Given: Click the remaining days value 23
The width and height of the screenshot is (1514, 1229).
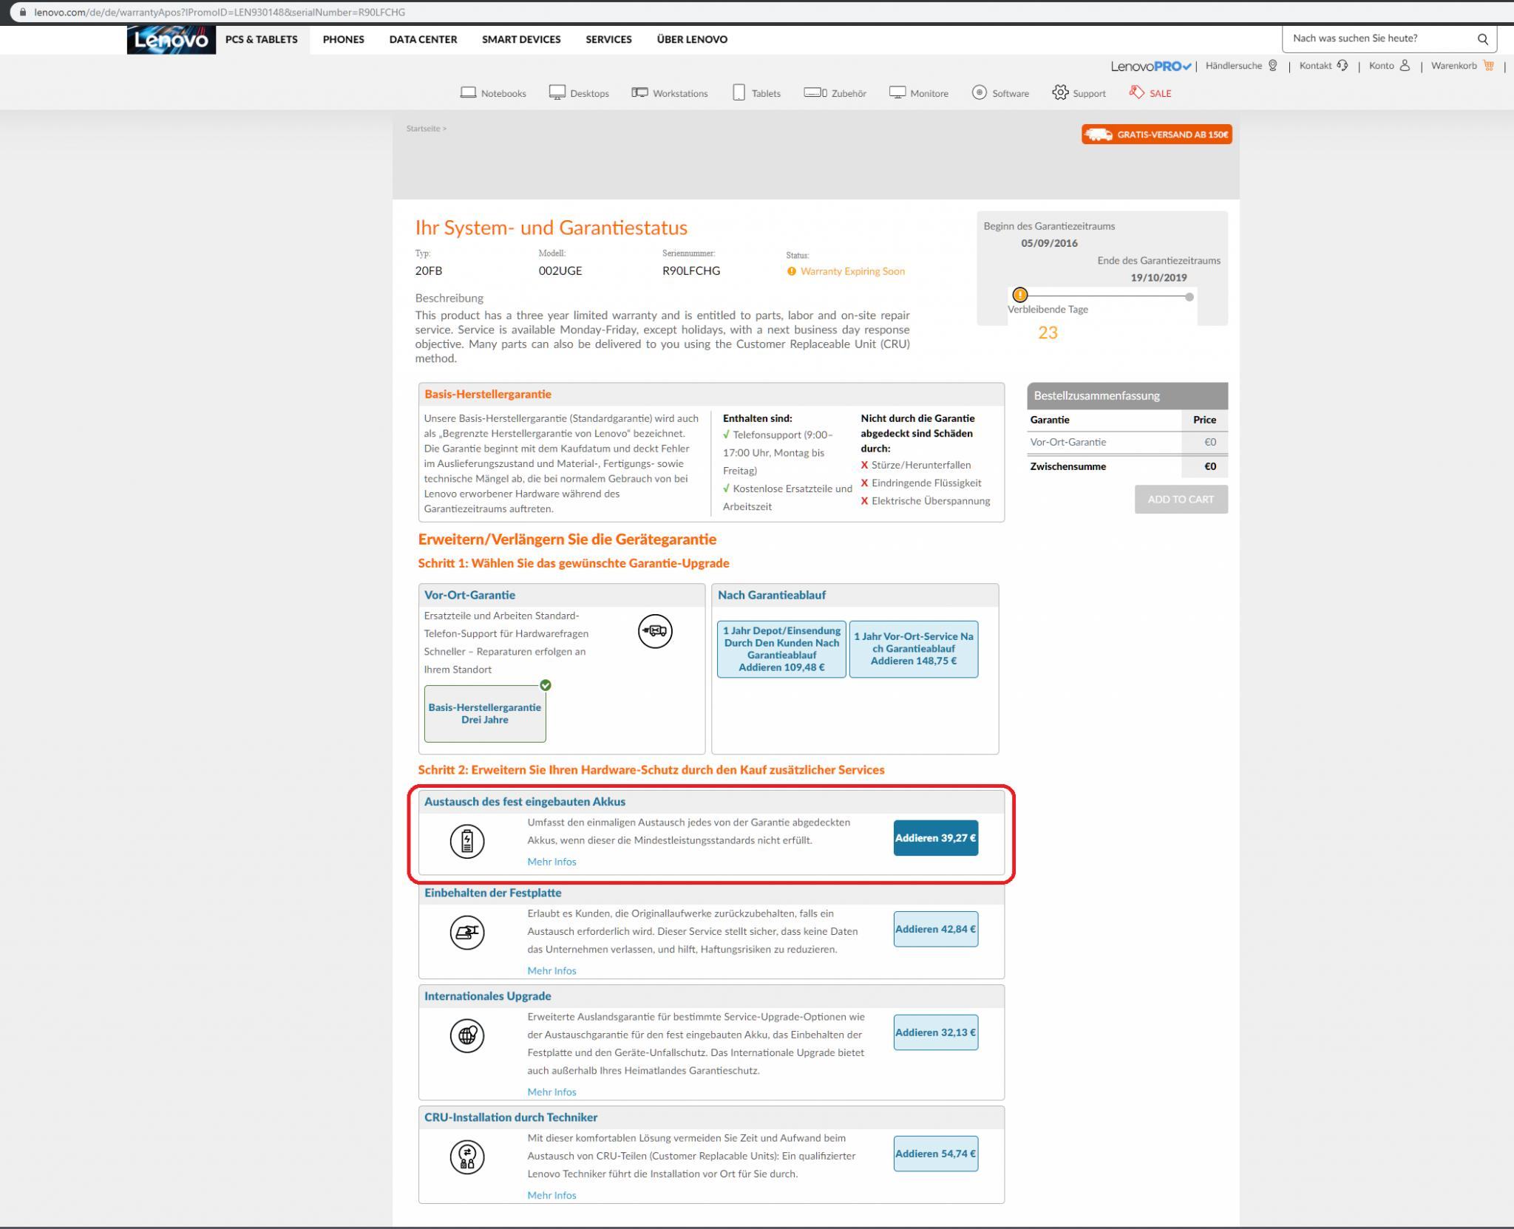Looking at the screenshot, I should (1048, 333).
